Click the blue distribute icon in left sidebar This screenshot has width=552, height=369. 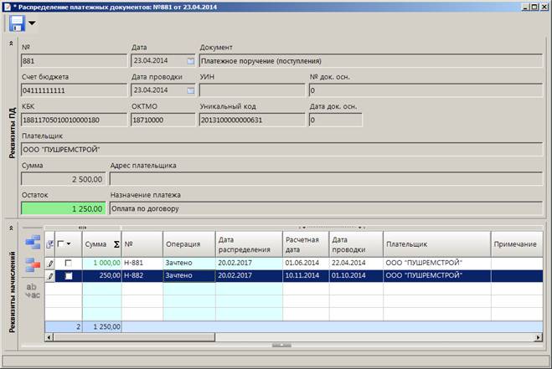[x=33, y=243]
